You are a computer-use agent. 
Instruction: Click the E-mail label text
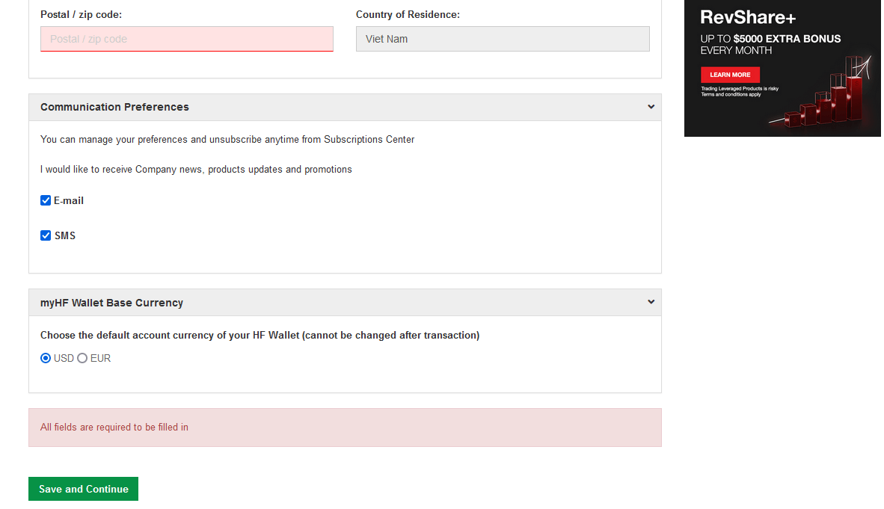(x=69, y=200)
